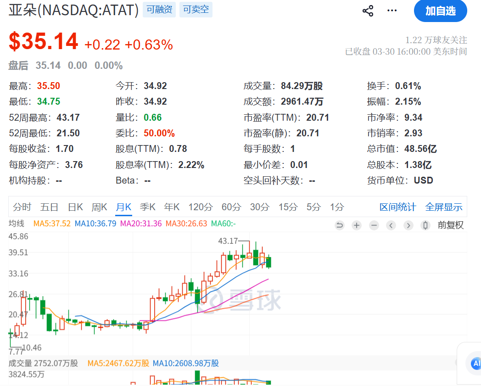This screenshot has width=481, height=386.
Task: Click the 股息率(TTM) value 2.22%
Action: [191, 165]
